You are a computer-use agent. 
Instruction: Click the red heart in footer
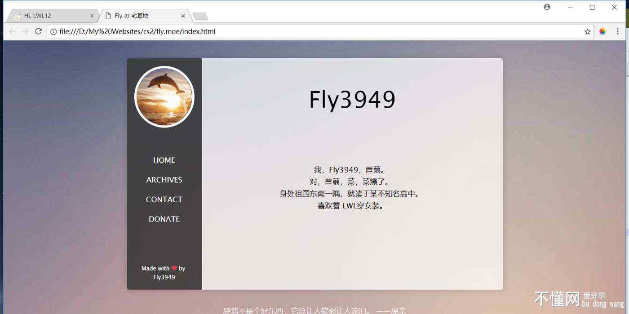(x=174, y=268)
